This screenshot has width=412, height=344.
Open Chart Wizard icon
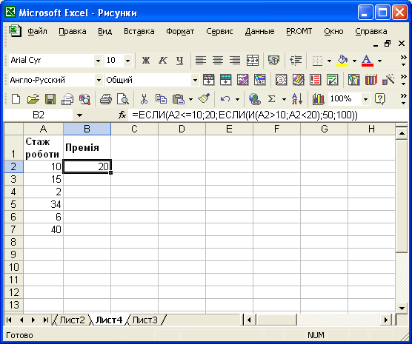(318, 99)
